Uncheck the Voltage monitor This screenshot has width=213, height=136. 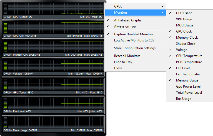189,50
